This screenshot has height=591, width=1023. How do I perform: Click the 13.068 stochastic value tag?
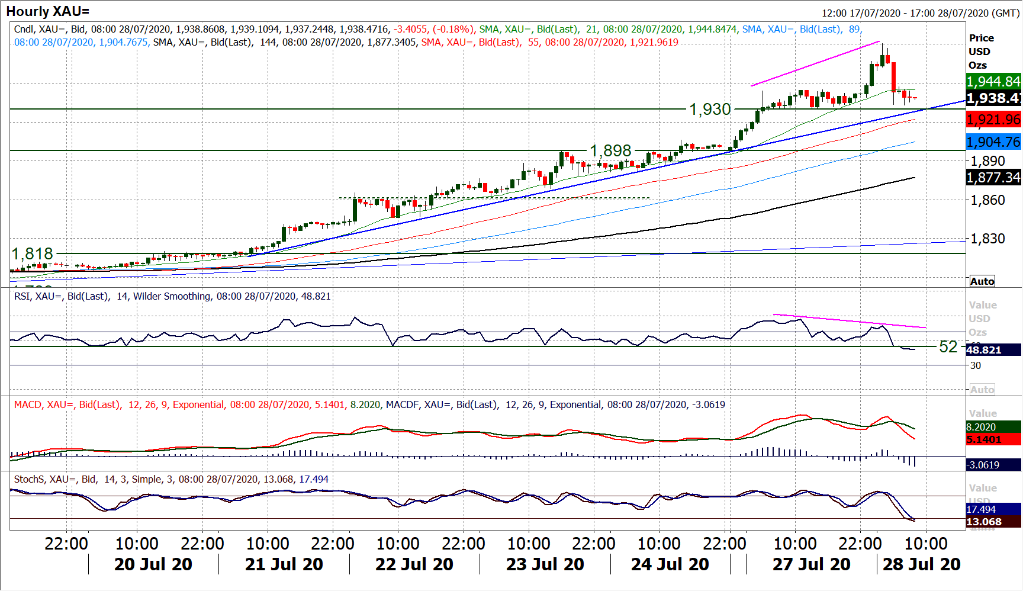pyautogui.click(x=993, y=522)
